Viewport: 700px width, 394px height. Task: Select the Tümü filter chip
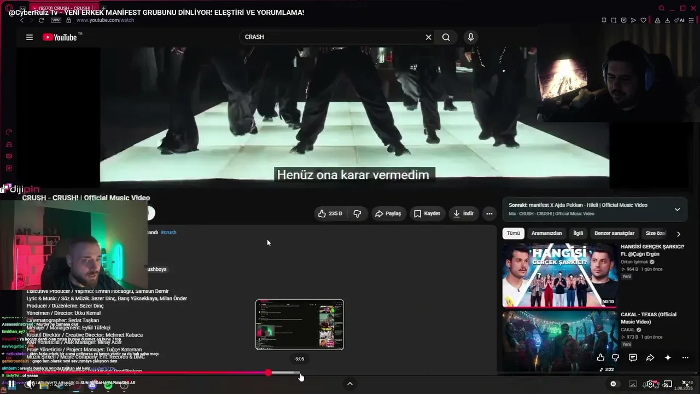click(514, 233)
